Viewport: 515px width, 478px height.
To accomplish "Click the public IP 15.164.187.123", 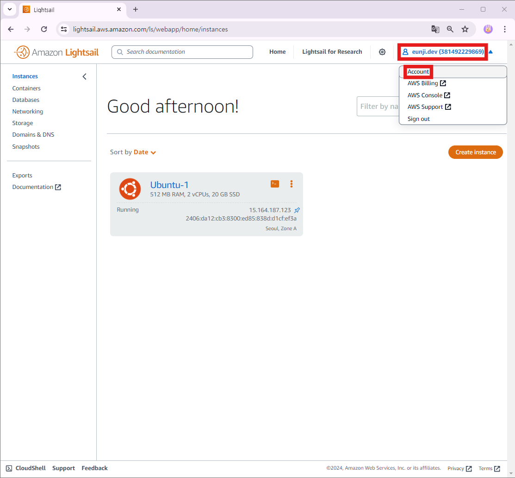I will [x=270, y=210].
